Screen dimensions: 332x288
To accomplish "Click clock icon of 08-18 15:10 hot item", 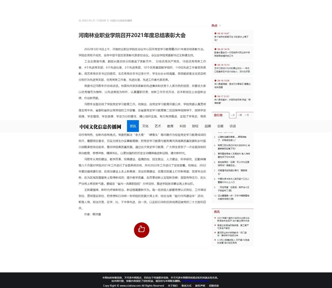I will (215, 65).
